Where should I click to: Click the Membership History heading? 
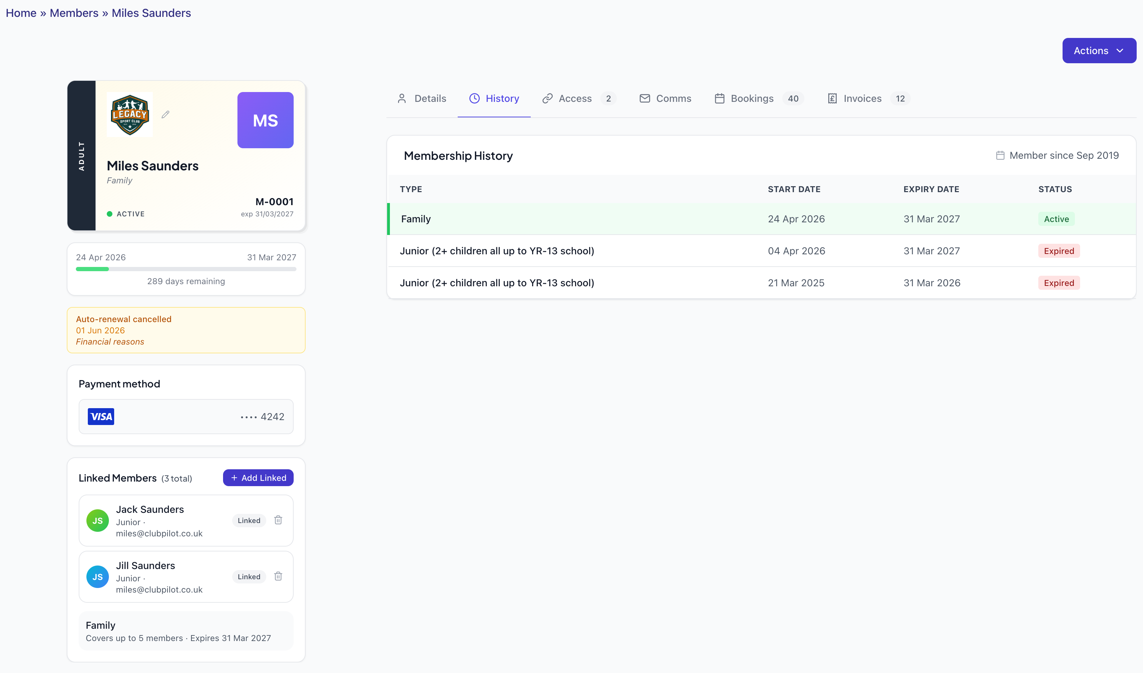pyautogui.click(x=458, y=156)
